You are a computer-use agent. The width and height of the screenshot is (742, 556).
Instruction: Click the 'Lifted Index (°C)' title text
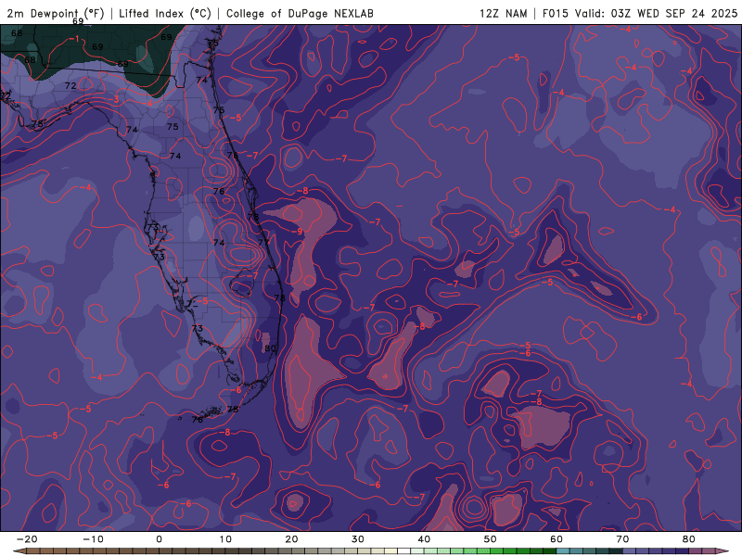(x=165, y=13)
